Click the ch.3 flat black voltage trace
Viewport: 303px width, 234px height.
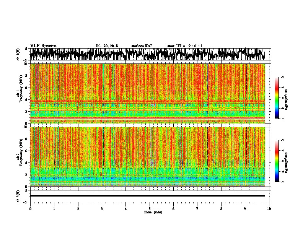148,196
